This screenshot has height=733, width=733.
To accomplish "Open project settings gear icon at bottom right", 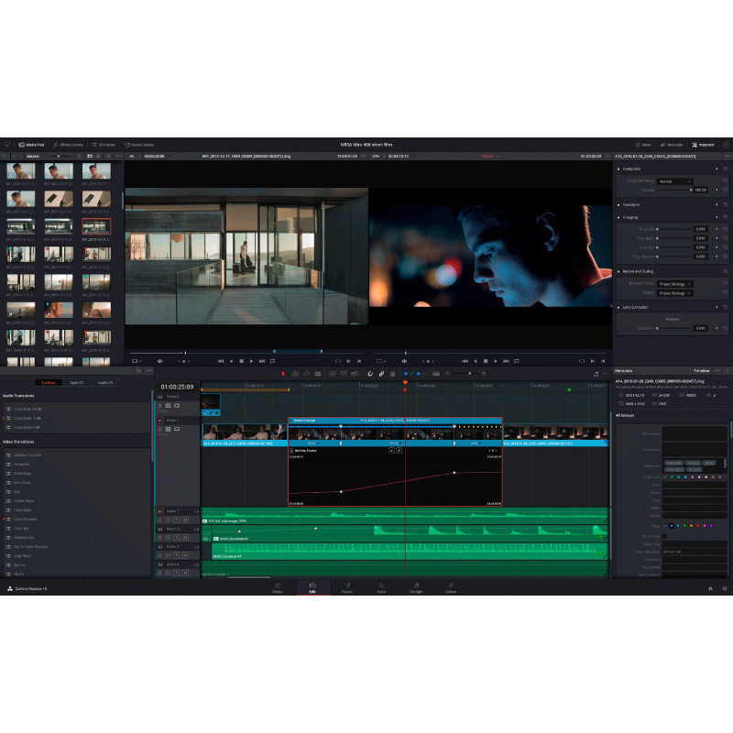I will tap(724, 588).
